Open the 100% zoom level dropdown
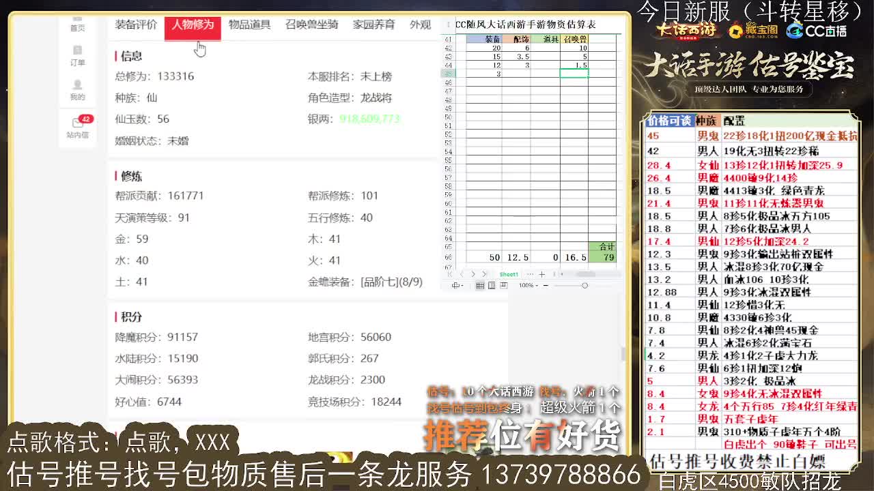 point(528,285)
